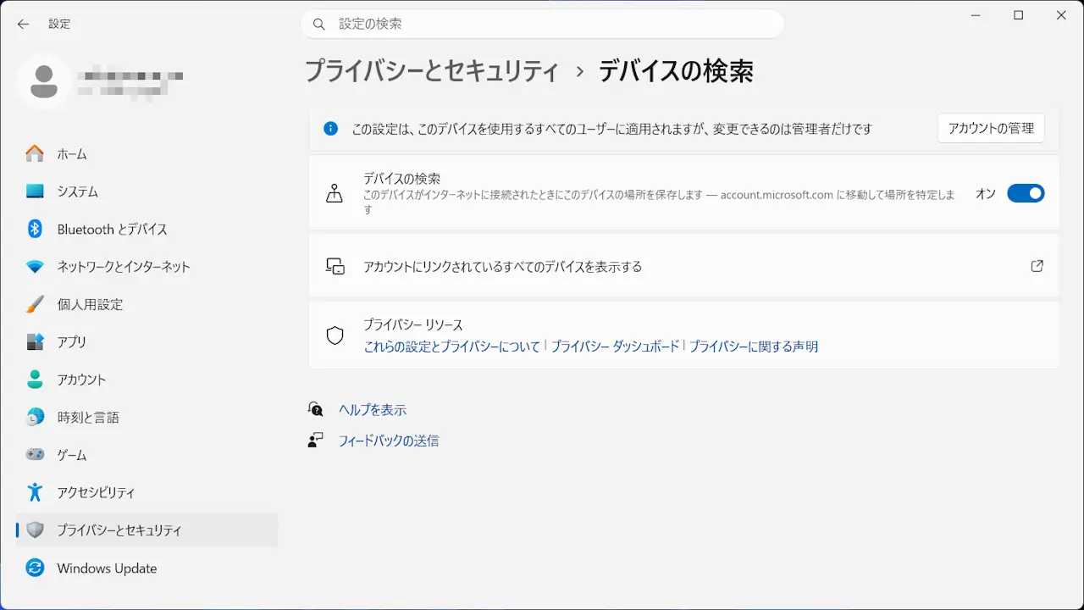Click the アクセシビリティ person icon

point(35,492)
